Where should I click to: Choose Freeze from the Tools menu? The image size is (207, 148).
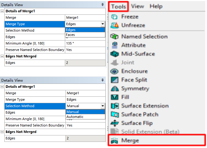point(130,17)
